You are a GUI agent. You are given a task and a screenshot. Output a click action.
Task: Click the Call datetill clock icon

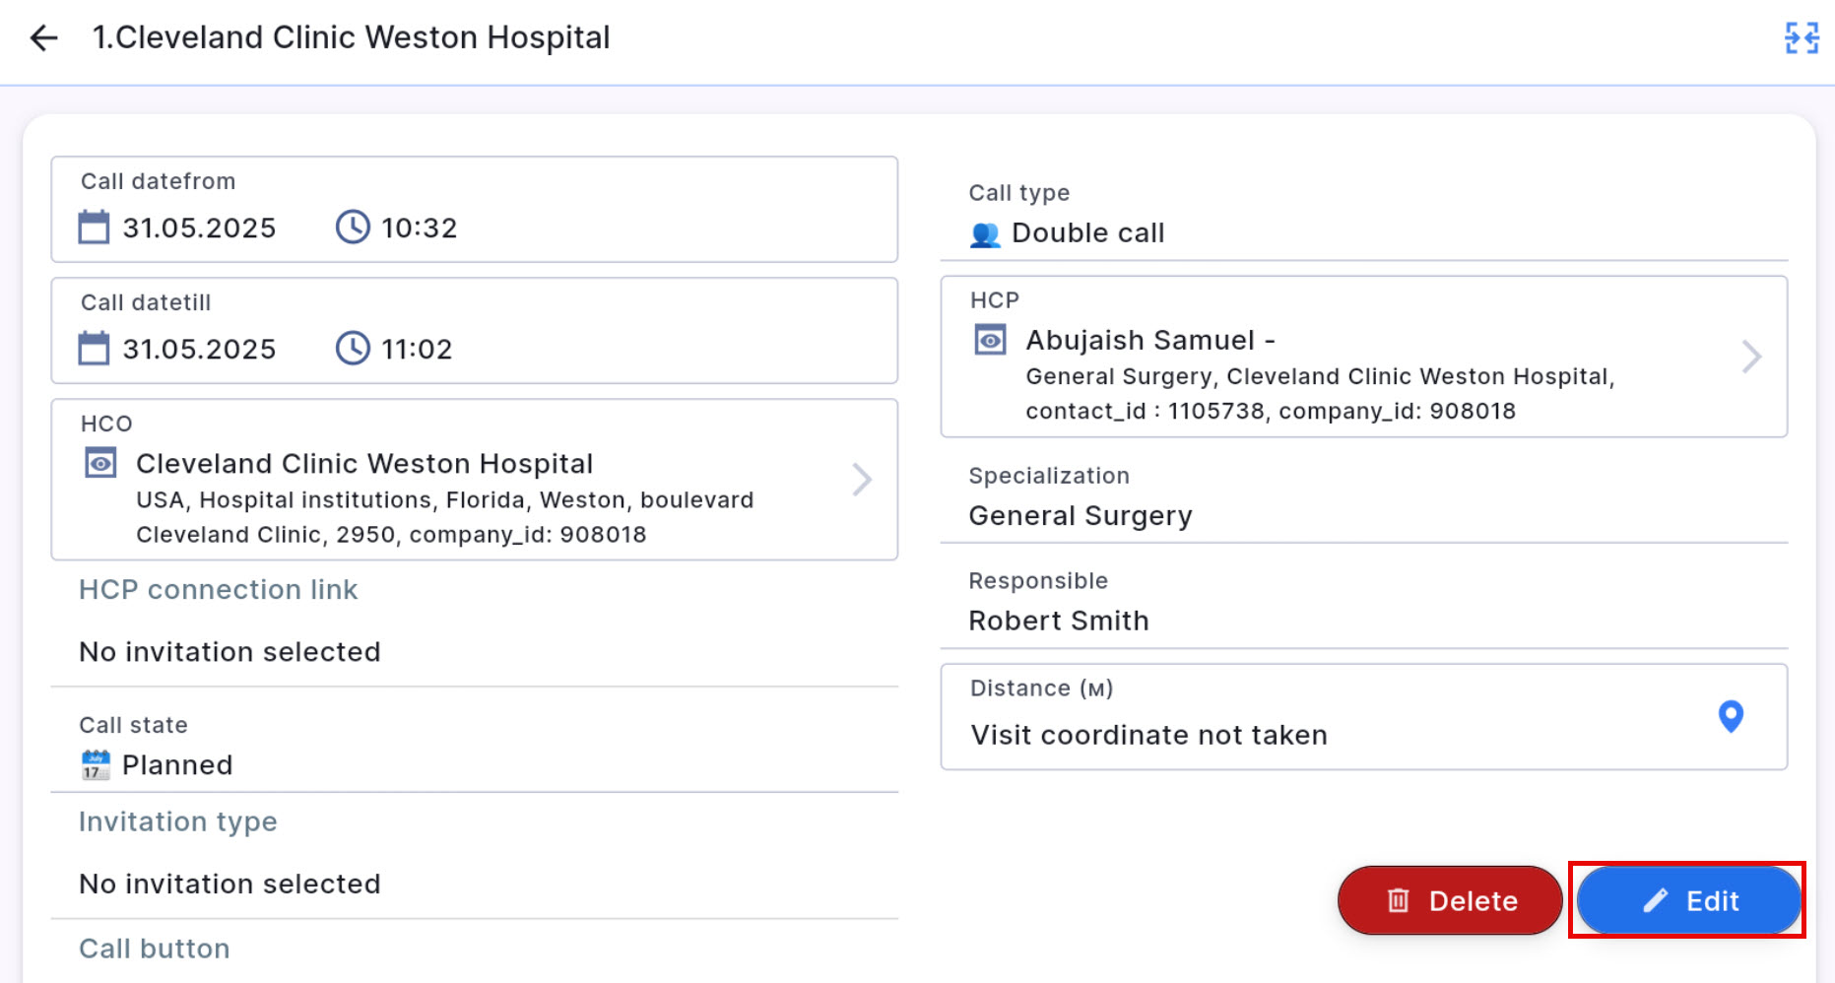click(x=353, y=349)
